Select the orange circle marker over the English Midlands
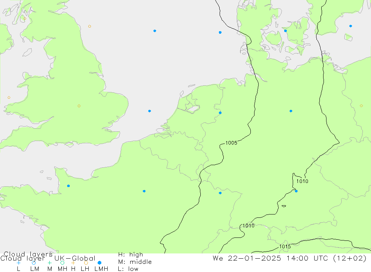Screen dimensions: 371x272 click(79, 106)
